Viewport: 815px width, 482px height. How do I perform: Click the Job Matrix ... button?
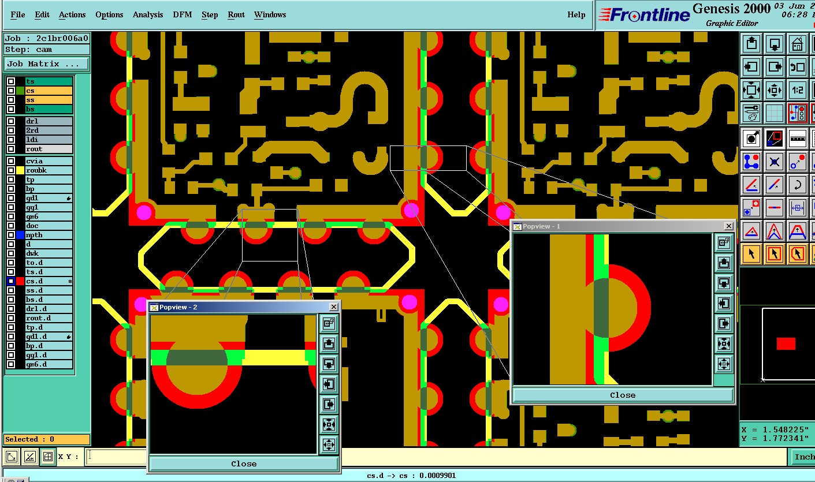47,64
